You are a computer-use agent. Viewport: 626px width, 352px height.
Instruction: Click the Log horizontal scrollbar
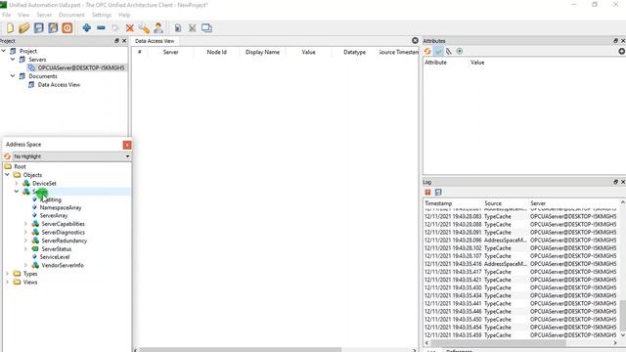[x=498, y=343]
